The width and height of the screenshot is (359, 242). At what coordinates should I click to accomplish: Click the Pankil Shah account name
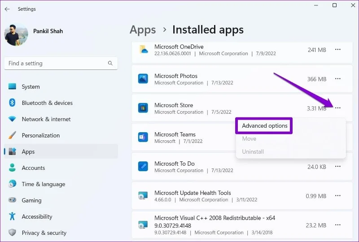(48, 31)
